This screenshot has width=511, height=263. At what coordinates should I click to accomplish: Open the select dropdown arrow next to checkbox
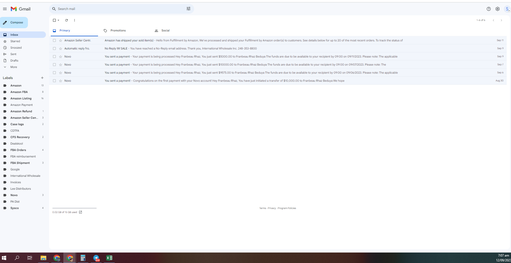59,20
